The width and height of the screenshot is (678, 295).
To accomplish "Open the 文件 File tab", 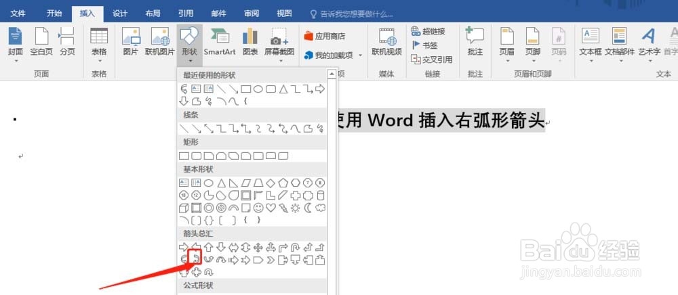I will click(18, 14).
